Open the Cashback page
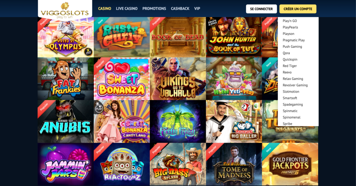Screen dimensions: 356x186 (180, 9)
